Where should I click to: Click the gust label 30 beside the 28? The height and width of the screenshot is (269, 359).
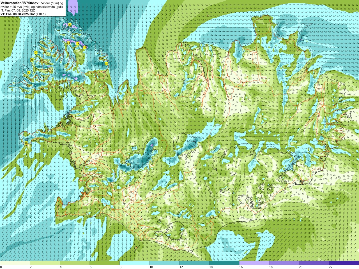pyautogui.click(x=68, y=43)
